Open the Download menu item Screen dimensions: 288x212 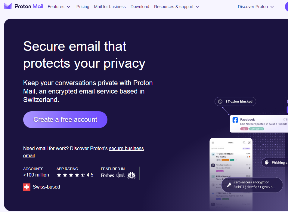[x=140, y=7]
